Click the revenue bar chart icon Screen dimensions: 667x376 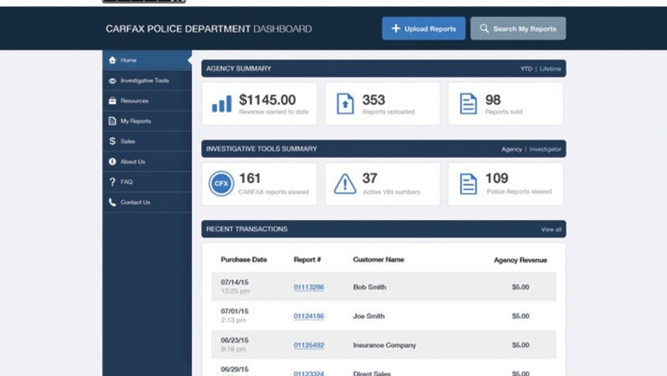pos(221,104)
